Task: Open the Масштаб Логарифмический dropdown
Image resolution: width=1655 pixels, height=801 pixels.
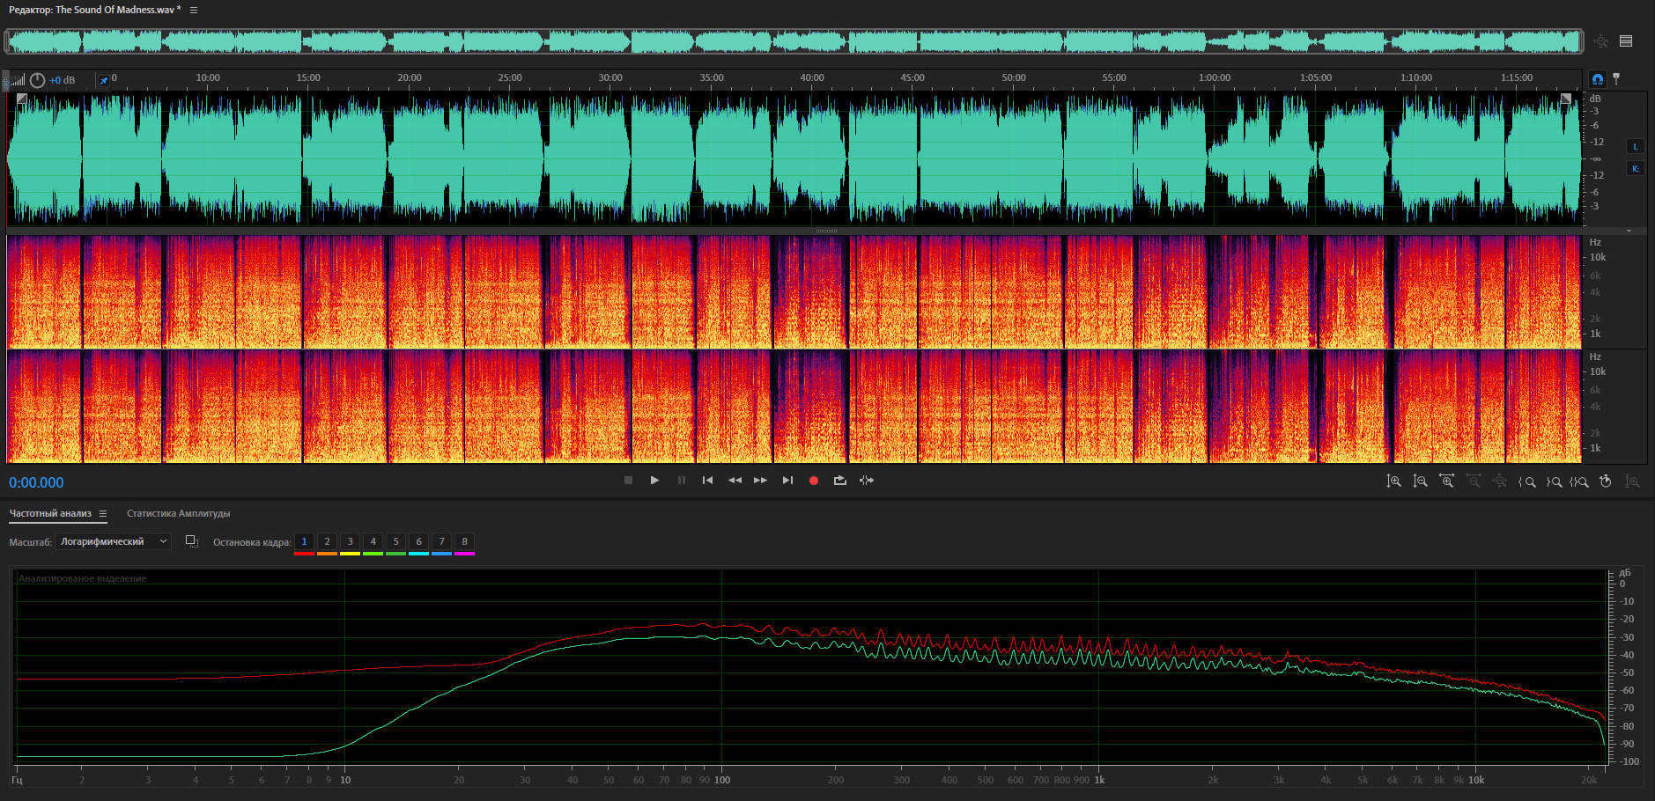Action: coord(113,541)
